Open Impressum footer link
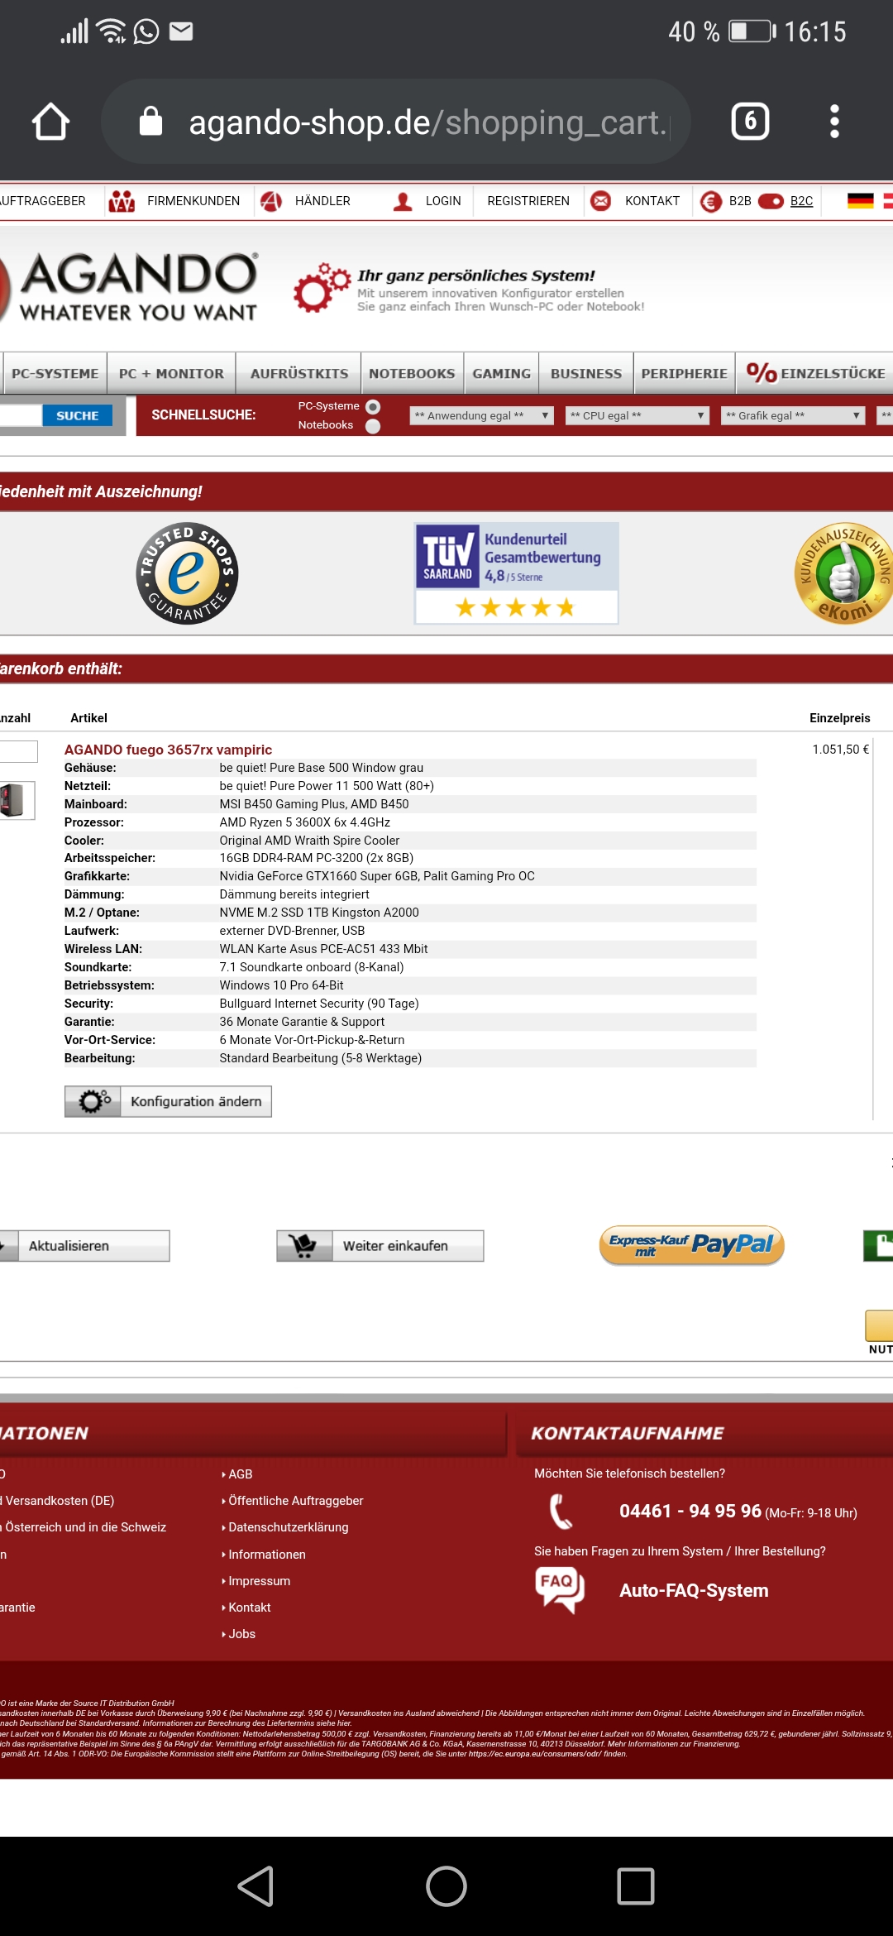 pos(259,1581)
